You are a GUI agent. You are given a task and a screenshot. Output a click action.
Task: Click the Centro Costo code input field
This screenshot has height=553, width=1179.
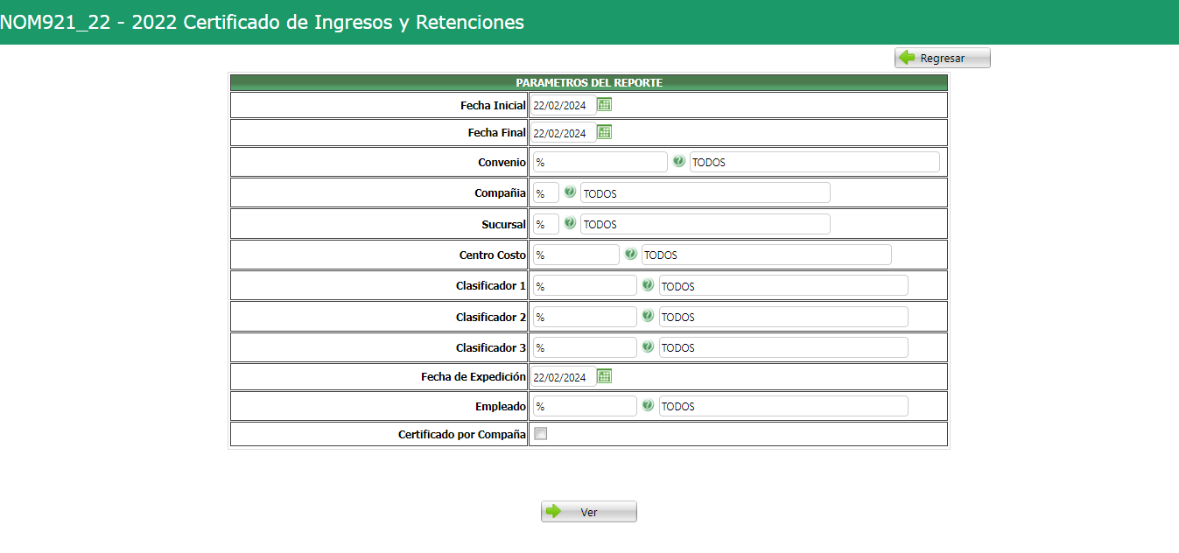pyautogui.click(x=576, y=255)
